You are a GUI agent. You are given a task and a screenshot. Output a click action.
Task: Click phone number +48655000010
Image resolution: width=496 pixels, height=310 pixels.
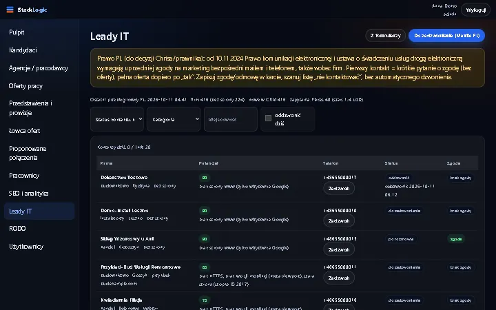(340, 210)
